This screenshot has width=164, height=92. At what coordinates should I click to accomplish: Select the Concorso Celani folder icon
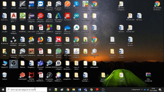point(121,77)
